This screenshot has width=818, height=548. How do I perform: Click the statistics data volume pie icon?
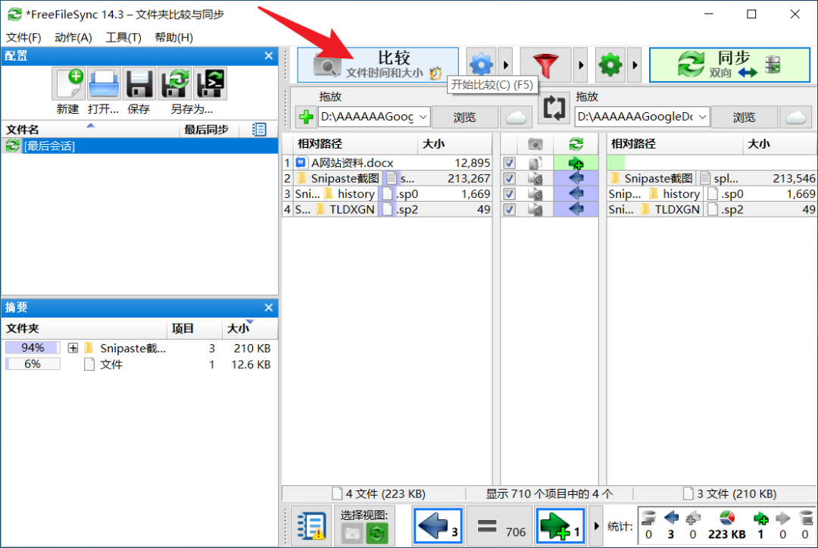click(726, 518)
